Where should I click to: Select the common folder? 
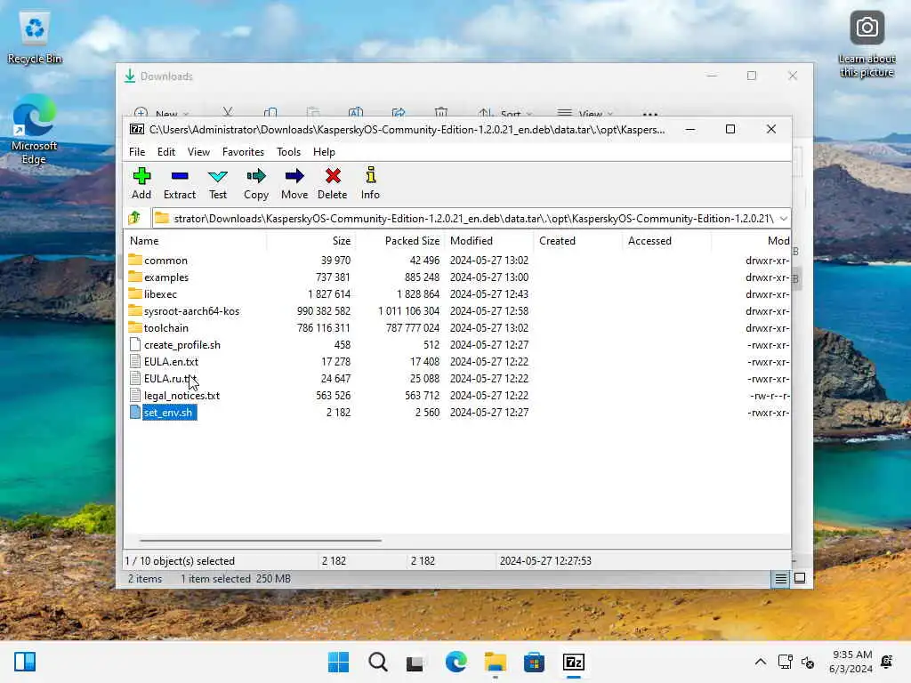coord(165,261)
